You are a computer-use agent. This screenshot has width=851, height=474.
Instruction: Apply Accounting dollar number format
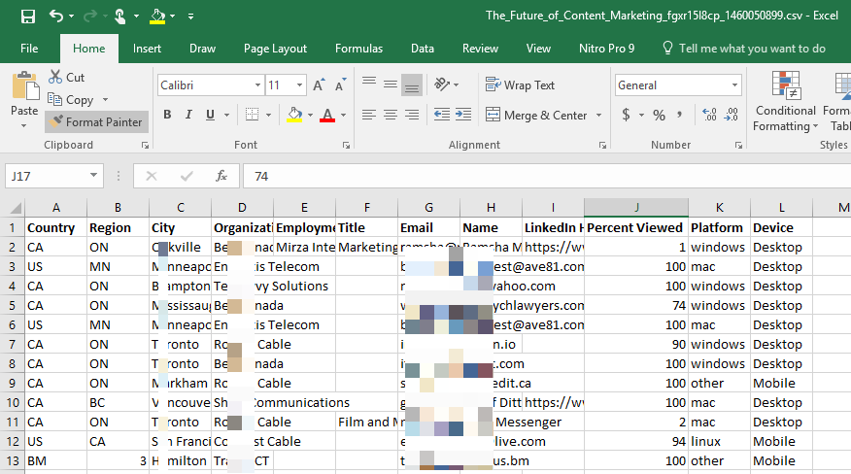click(626, 115)
